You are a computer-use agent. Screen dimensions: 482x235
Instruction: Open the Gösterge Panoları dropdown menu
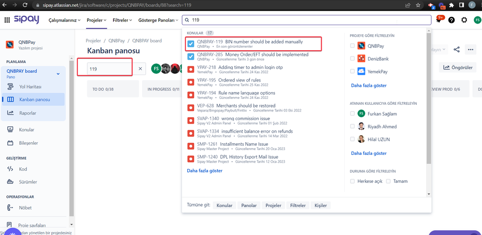point(158,20)
